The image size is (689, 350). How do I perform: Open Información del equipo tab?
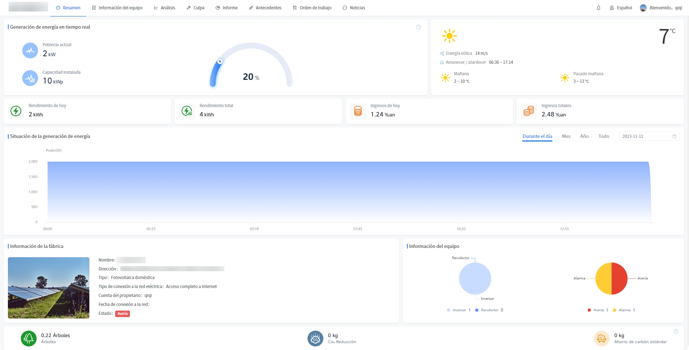click(117, 8)
